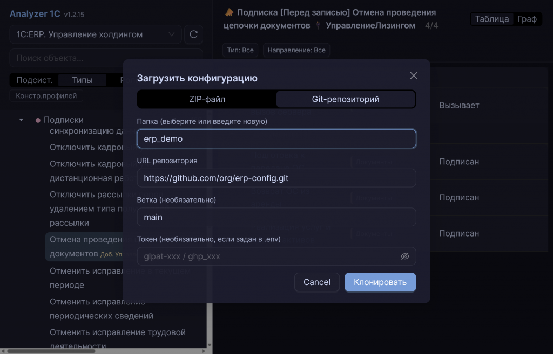The height and width of the screenshot is (354, 553).
Task: Cancel the configuration upload dialog
Action: pos(317,282)
